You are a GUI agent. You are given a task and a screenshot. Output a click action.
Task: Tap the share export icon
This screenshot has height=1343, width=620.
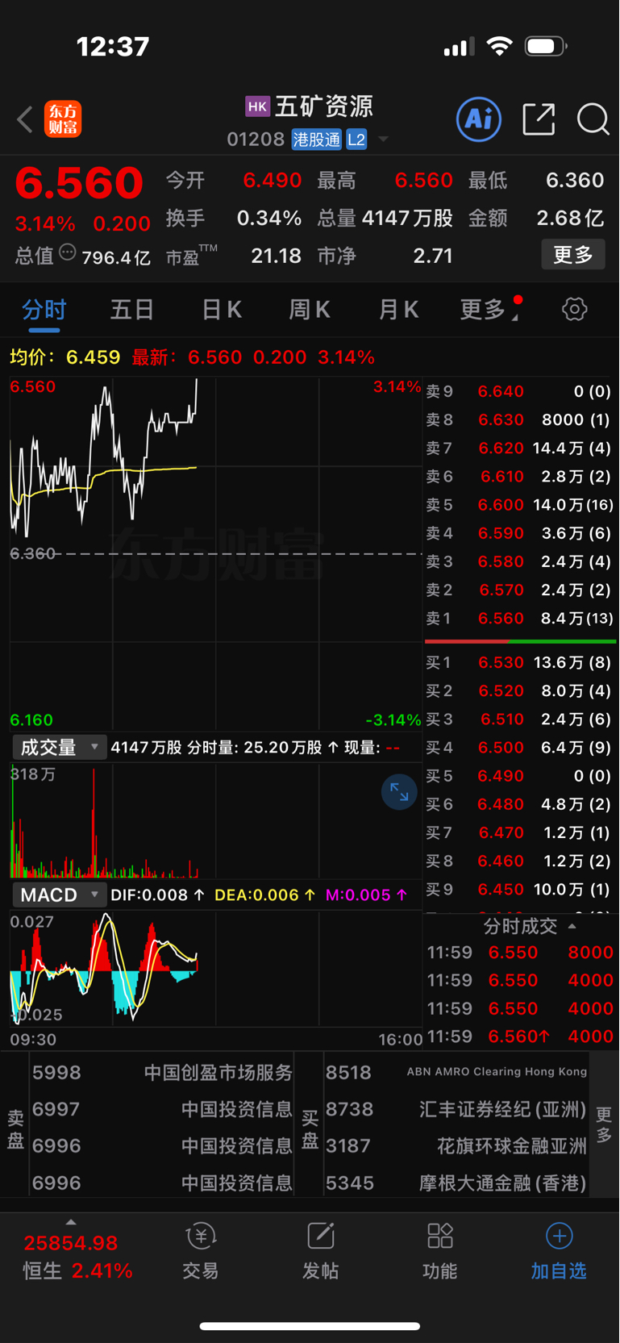tap(539, 119)
